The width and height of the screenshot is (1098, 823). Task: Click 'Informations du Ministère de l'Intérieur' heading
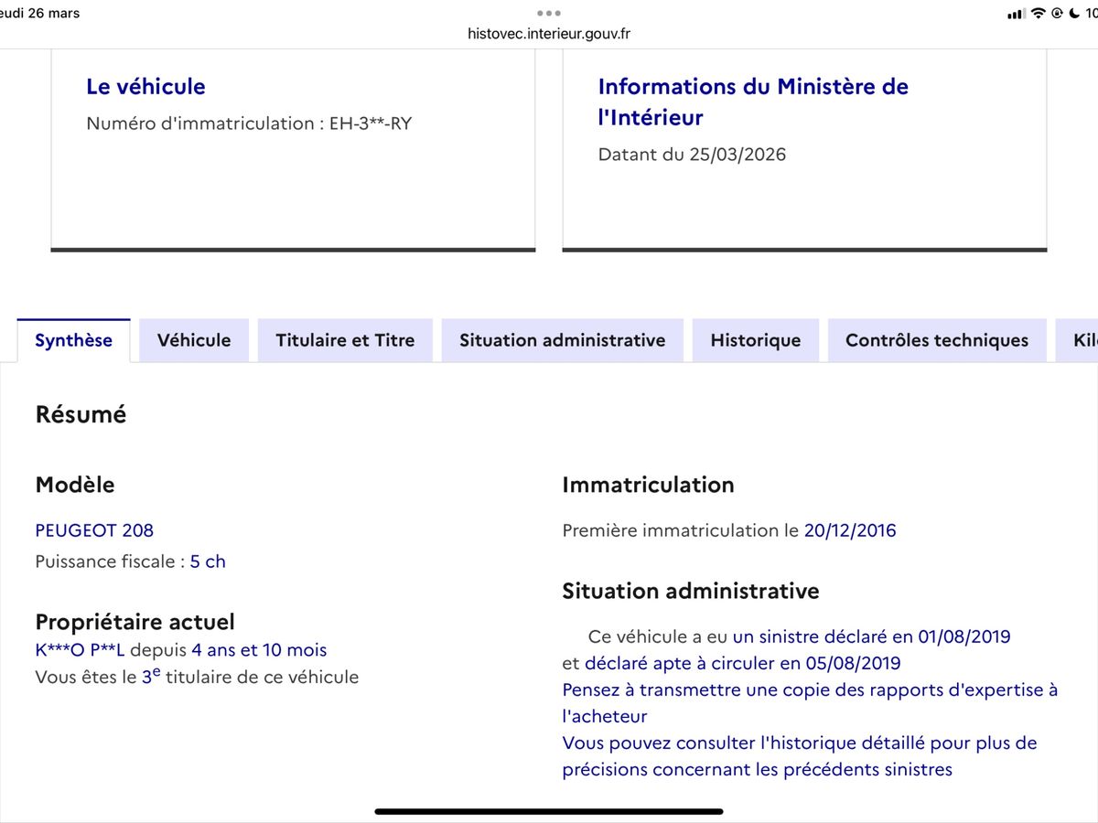click(753, 102)
